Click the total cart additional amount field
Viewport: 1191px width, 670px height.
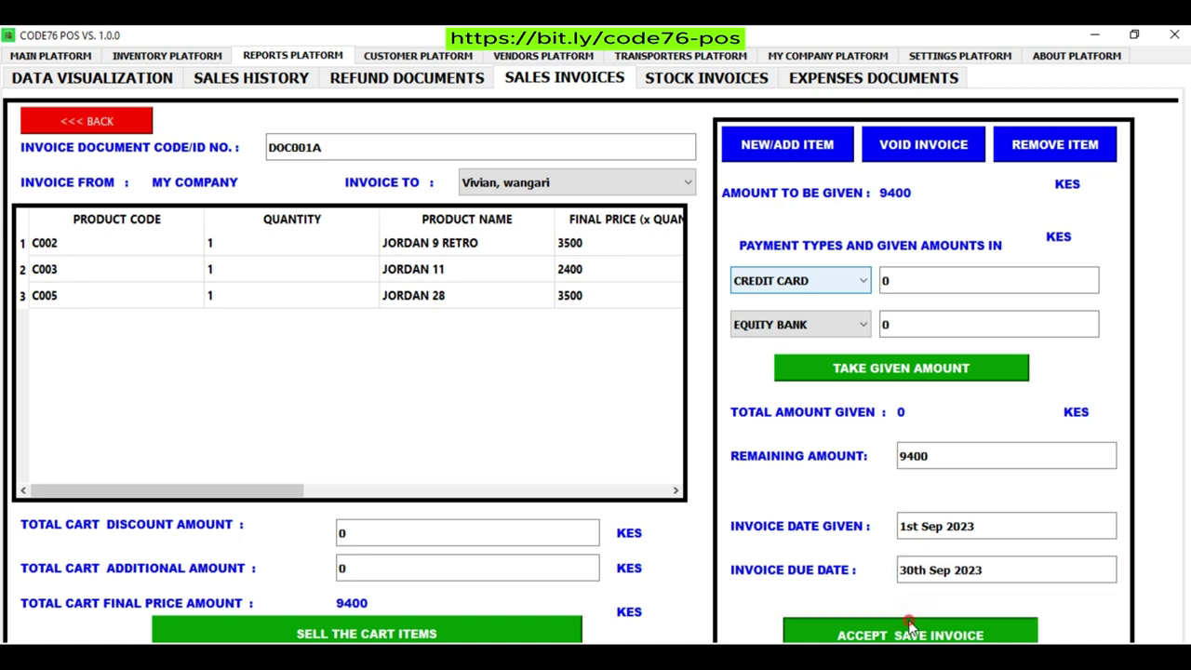[x=468, y=568]
